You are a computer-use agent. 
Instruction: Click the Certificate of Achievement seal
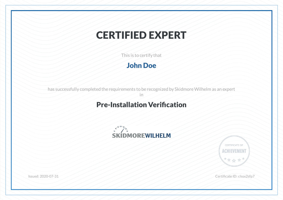[x=234, y=151]
